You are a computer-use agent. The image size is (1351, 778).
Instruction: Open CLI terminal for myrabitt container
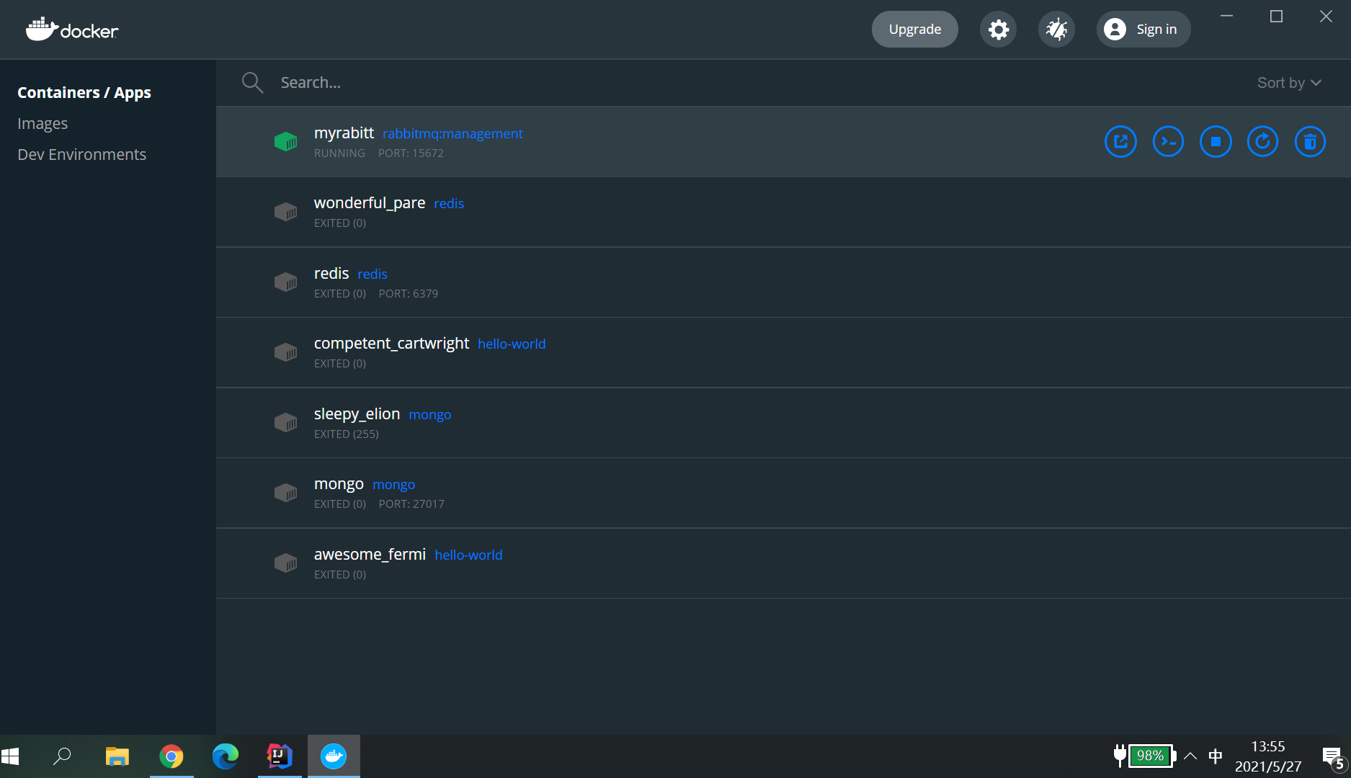click(1168, 141)
